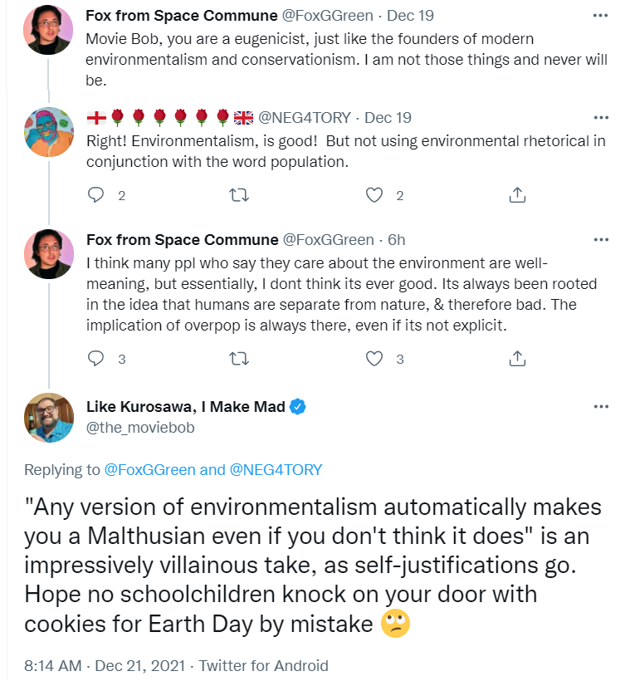Share @NEG4TORY's tweet
The image size is (625, 681).
(517, 195)
